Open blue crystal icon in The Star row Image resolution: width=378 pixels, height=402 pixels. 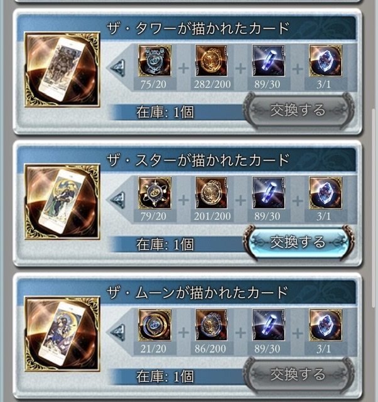click(268, 193)
